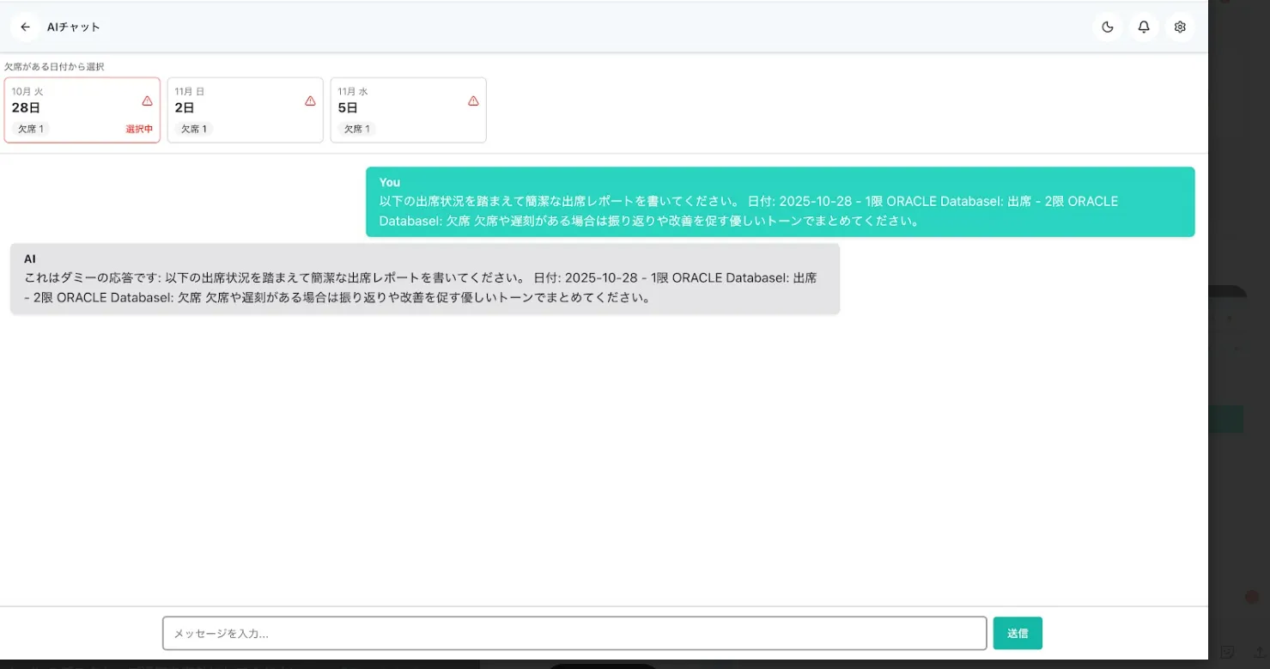
Task: Toggle dark mode with the moon icon
Action: point(1107,27)
